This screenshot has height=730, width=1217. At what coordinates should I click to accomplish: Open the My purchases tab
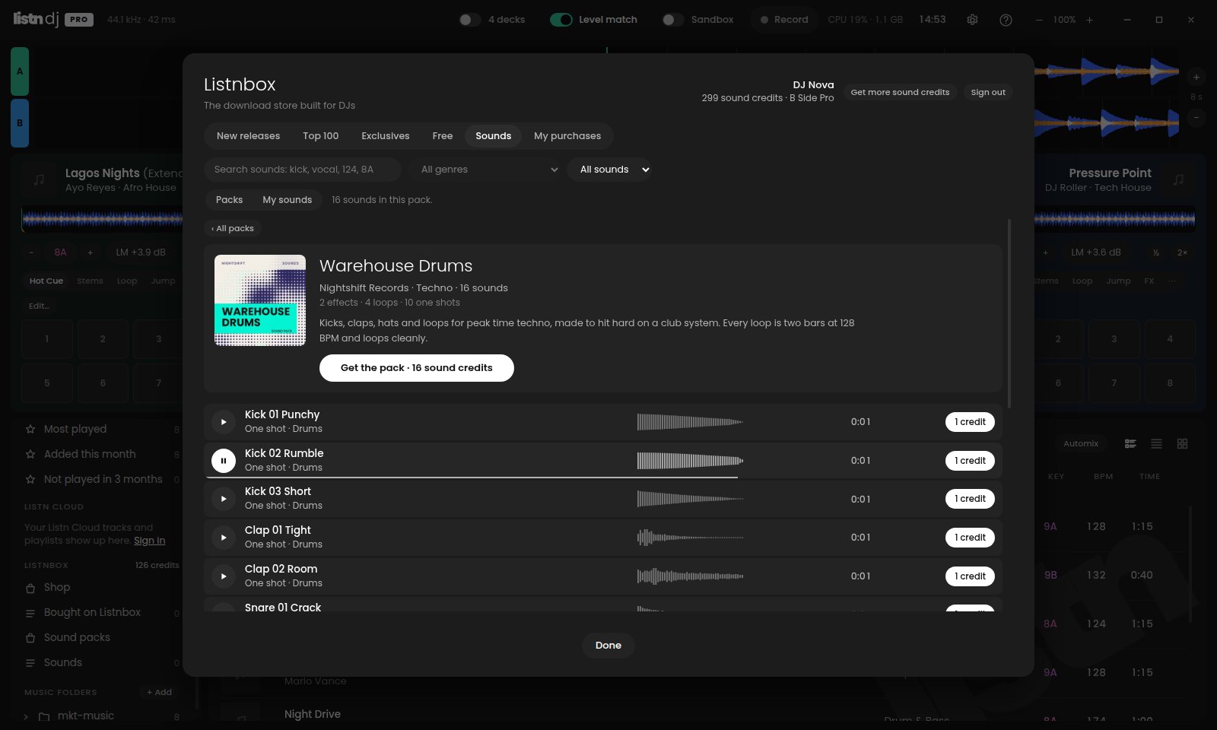[567, 136]
